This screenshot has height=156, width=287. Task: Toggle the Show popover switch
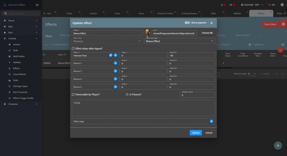point(187,23)
